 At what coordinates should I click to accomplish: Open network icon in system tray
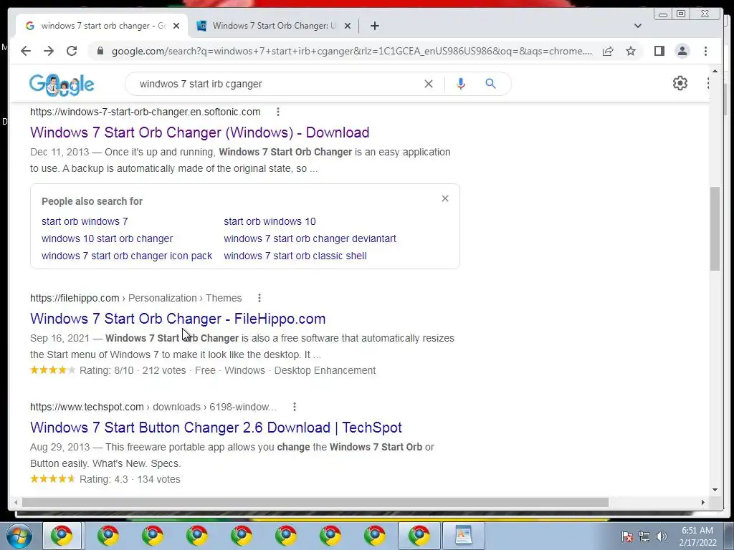click(x=644, y=536)
